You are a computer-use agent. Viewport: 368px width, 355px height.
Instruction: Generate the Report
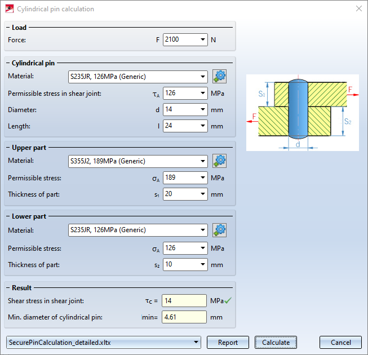pos(228,343)
